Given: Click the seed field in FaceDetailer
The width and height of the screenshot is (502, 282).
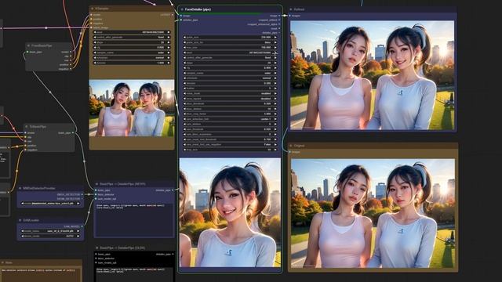Looking at the screenshot, I should (230, 52).
